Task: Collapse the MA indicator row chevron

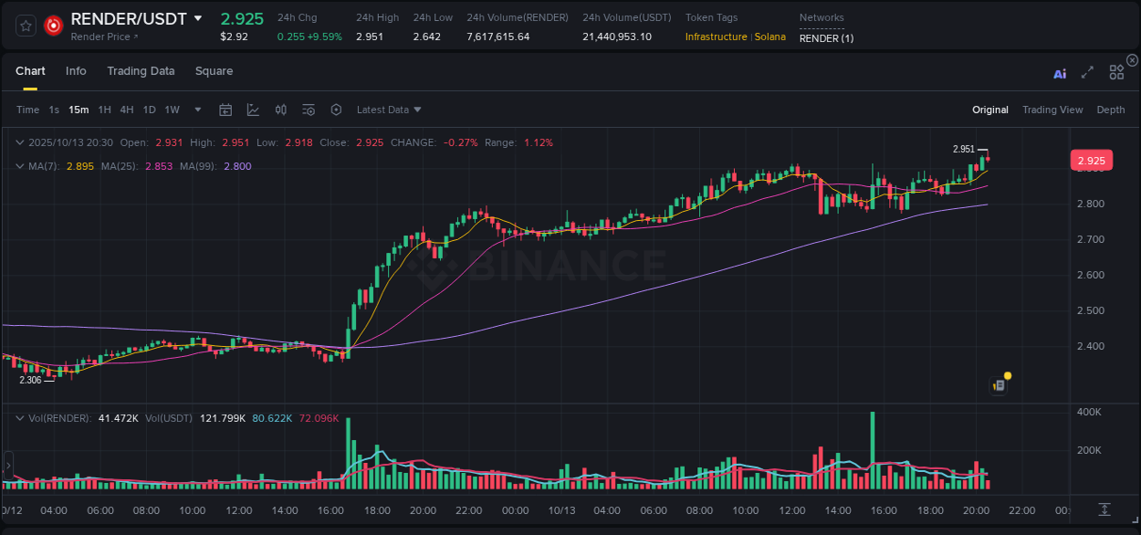Action: tap(20, 166)
